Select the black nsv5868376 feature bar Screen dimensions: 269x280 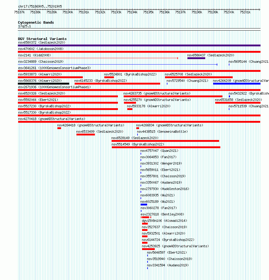tap(44, 84)
